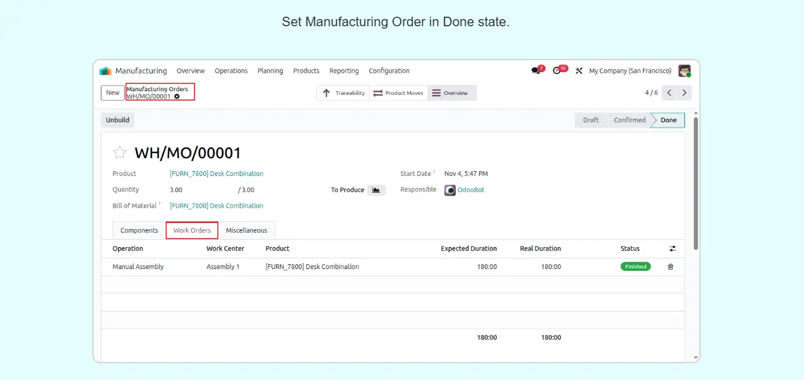This screenshot has width=804, height=380.
Task: Open the Configuration menu
Action: [389, 70]
